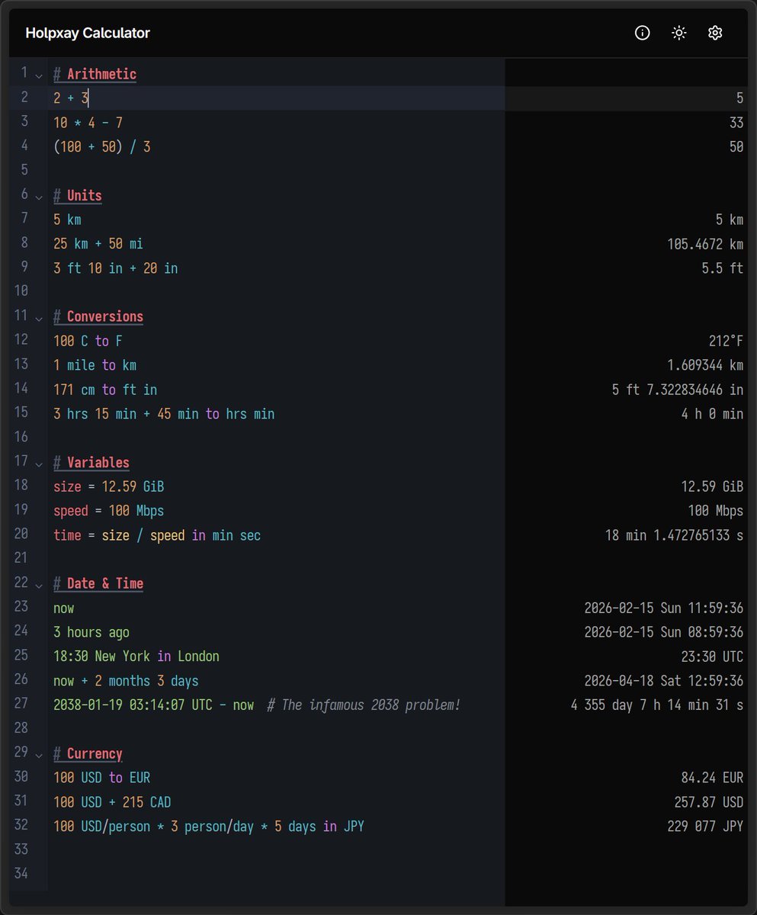Image resolution: width=757 pixels, height=915 pixels.
Task: Click empty editor line 34
Action: coord(276,875)
